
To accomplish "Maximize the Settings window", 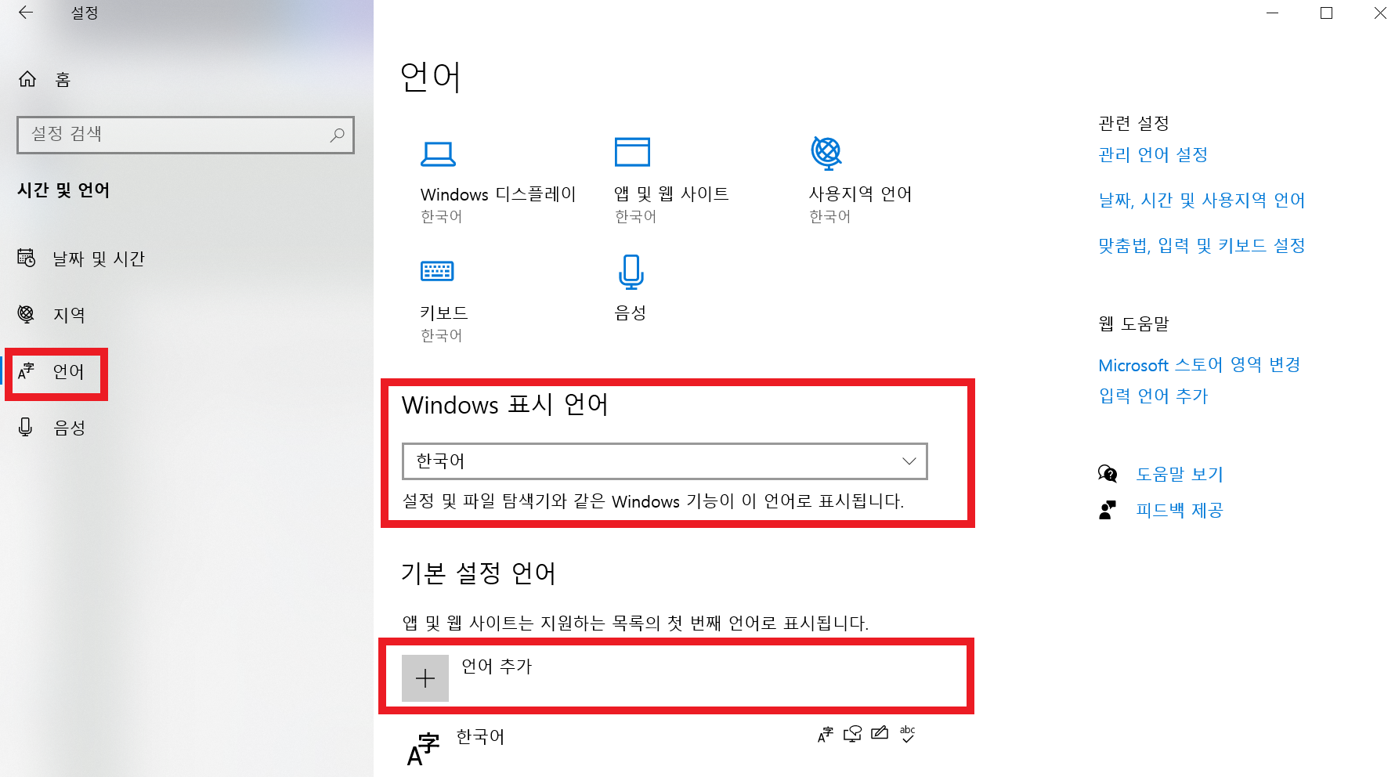I will (x=1326, y=13).
